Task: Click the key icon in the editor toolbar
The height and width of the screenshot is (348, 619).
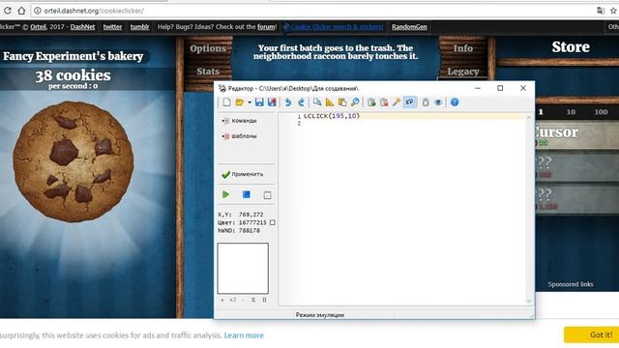Action: click(x=397, y=102)
